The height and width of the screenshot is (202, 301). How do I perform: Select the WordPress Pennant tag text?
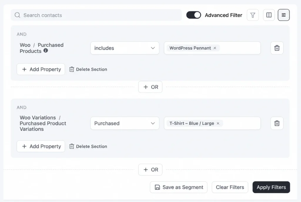click(x=190, y=48)
